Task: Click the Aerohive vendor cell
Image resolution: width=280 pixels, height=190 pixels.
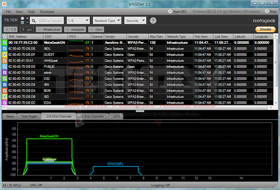Action: point(115,43)
